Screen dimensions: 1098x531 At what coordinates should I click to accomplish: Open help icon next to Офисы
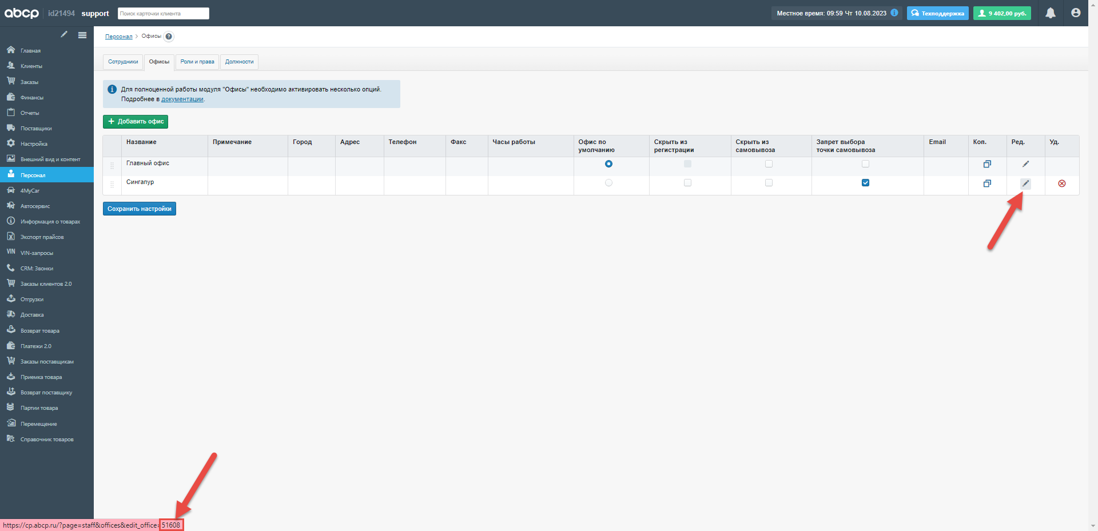[x=169, y=37]
